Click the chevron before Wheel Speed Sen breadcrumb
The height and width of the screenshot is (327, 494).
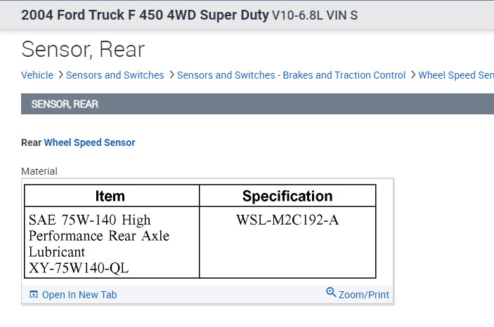pyautogui.click(x=413, y=74)
